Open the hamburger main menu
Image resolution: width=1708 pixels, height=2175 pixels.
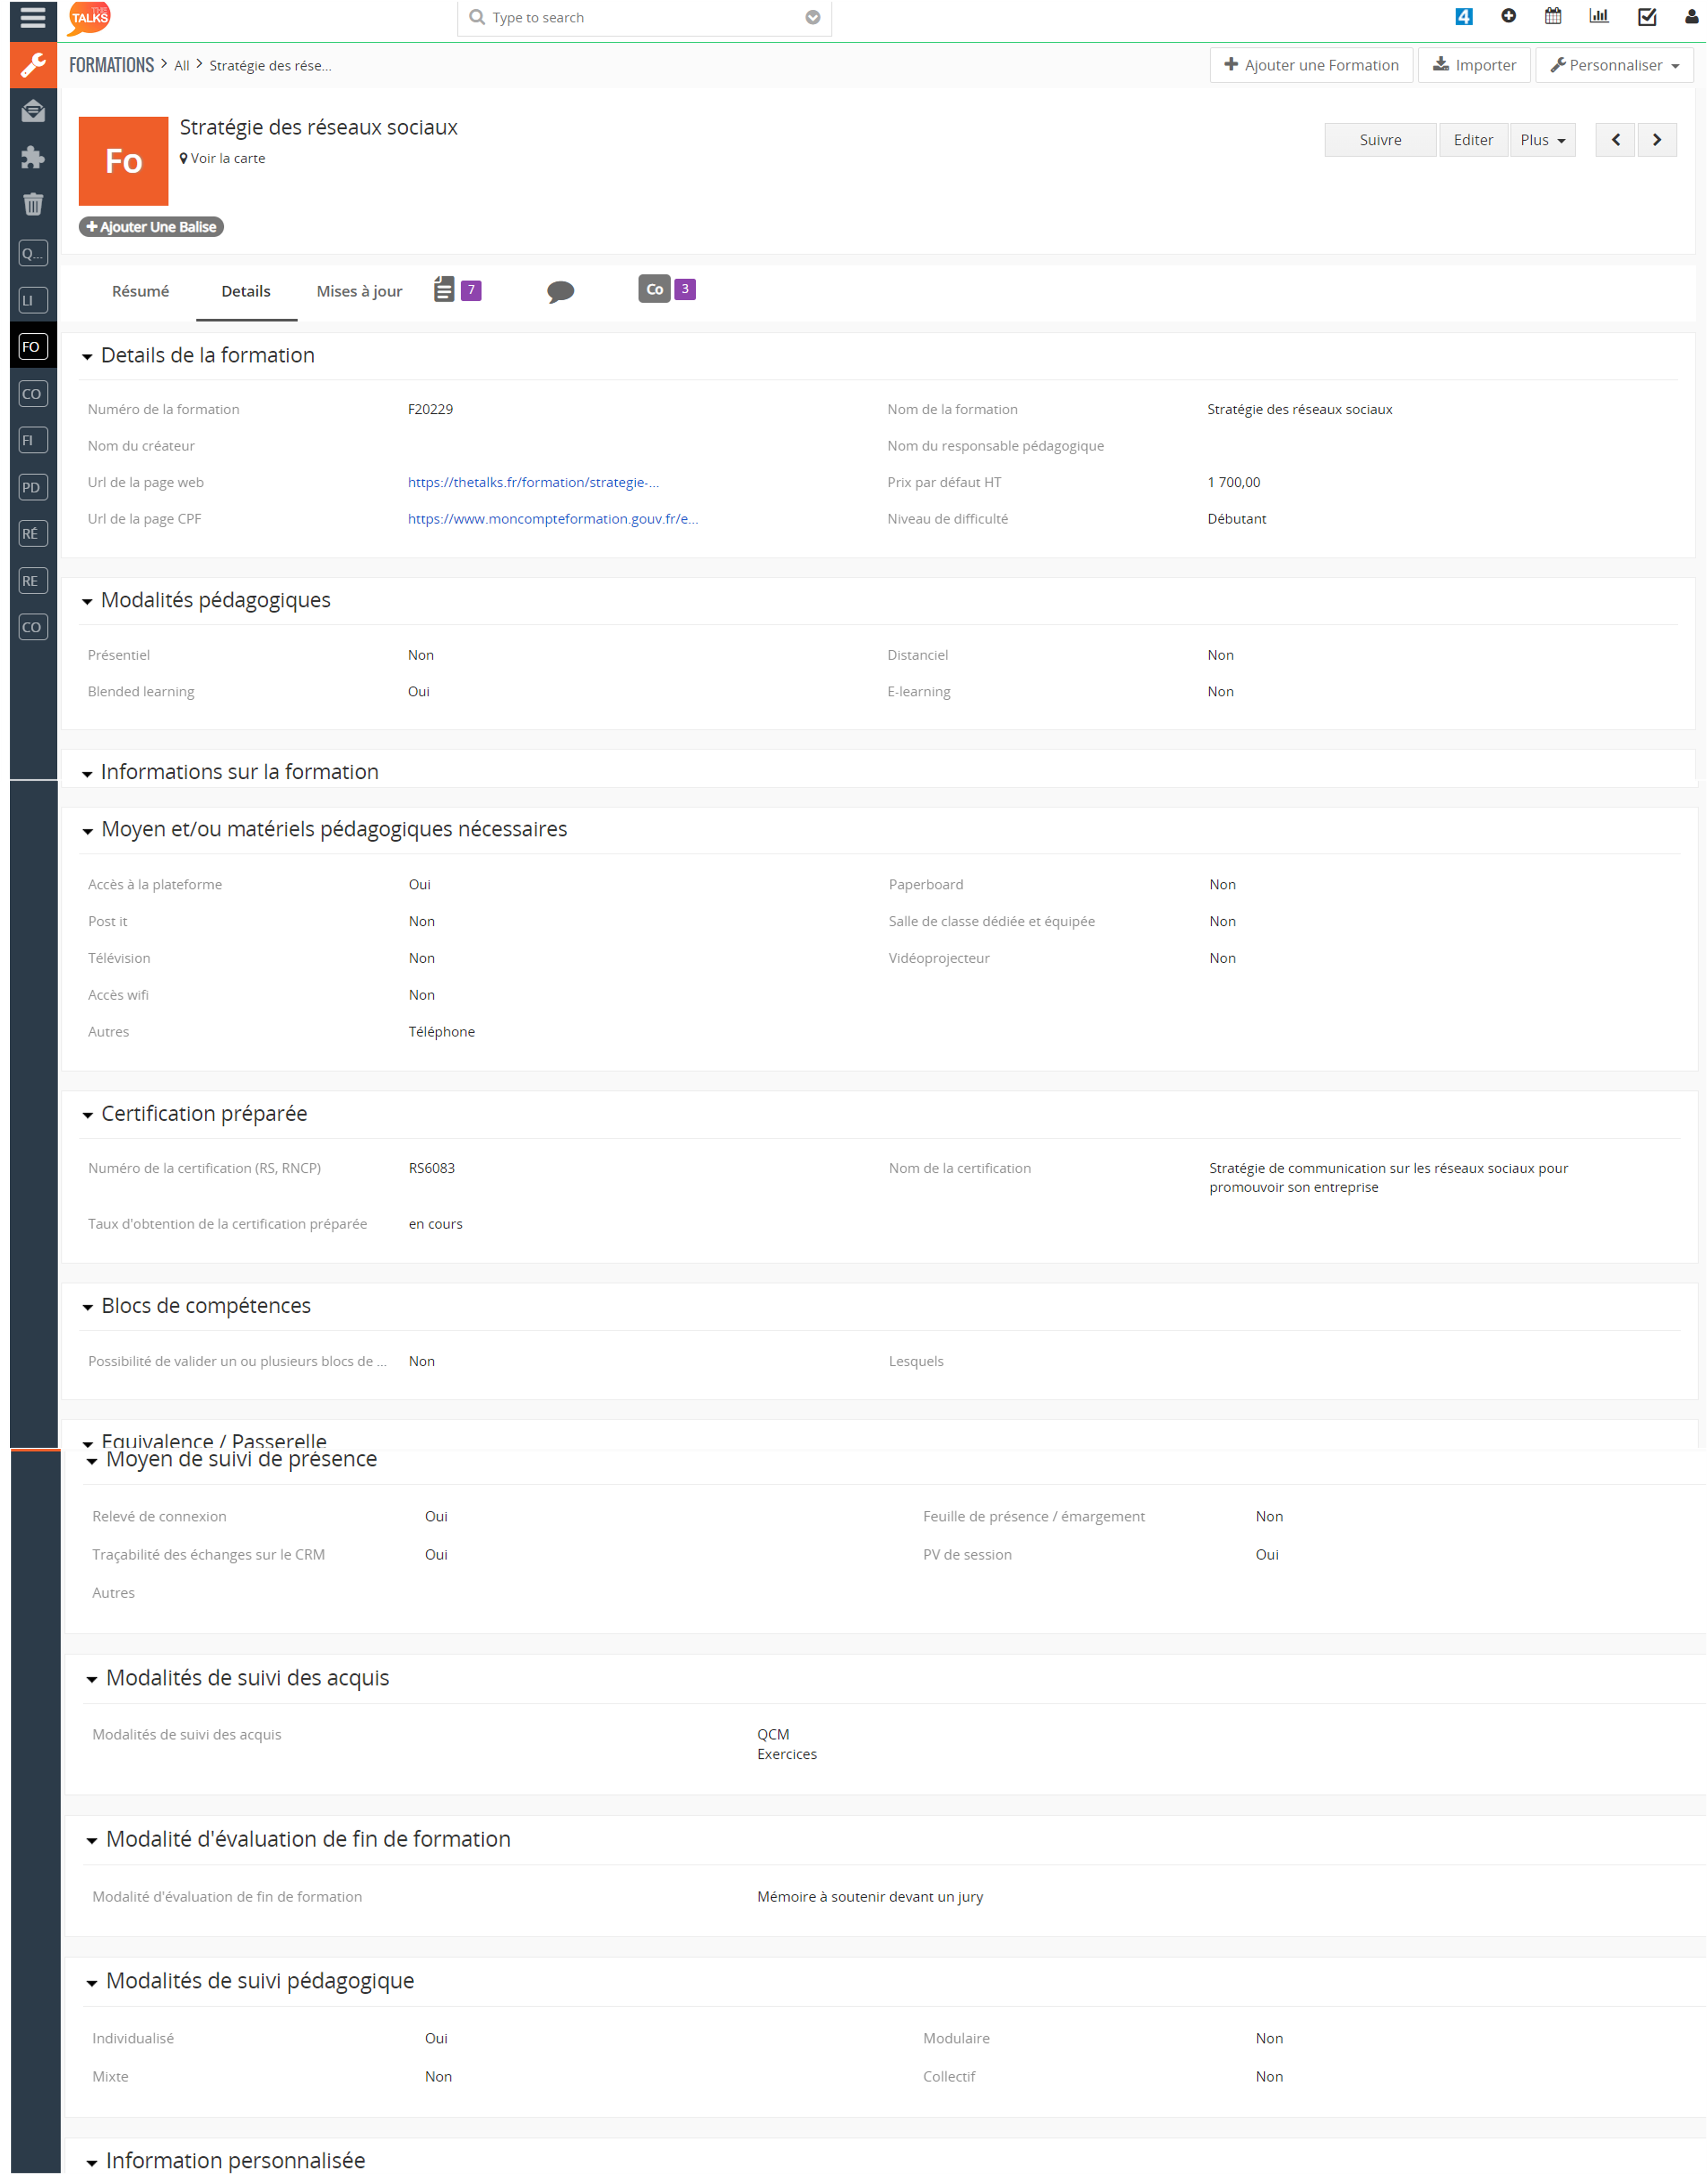coord(33,17)
